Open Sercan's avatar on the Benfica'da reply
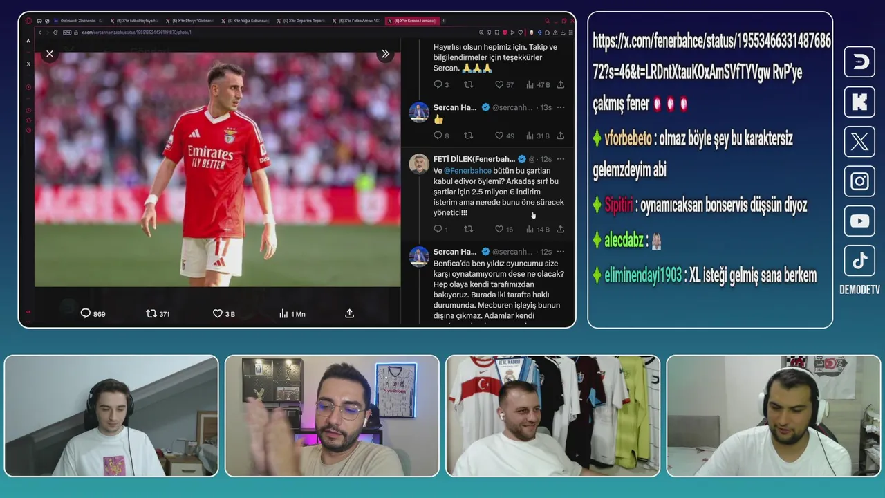 pos(419,257)
